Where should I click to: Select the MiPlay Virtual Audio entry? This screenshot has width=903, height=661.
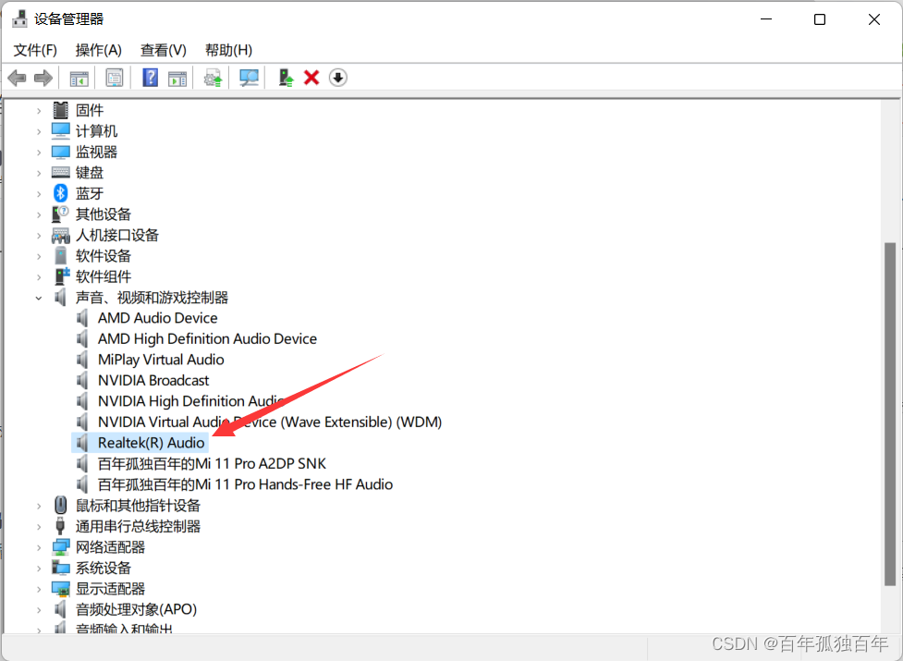pyautogui.click(x=161, y=360)
